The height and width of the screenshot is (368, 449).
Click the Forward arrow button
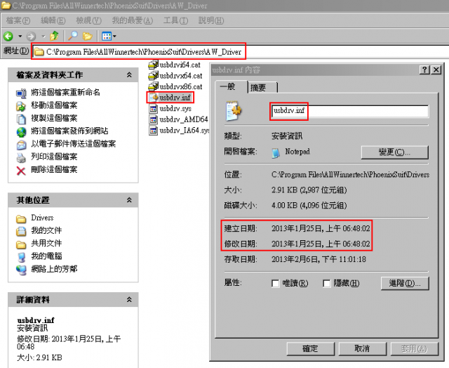coord(31,36)
